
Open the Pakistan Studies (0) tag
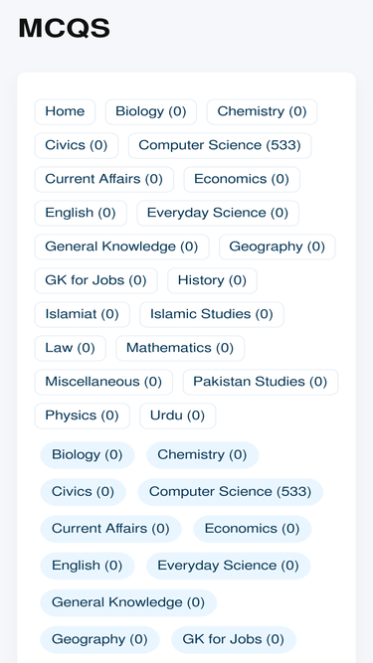[261, 383]
